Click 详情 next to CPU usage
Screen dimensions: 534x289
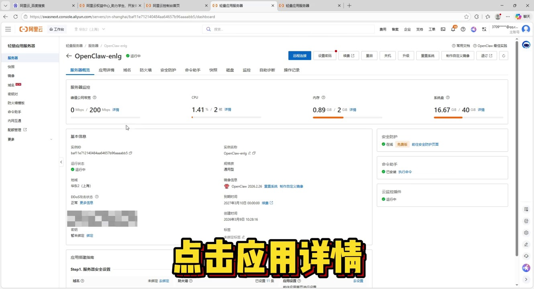[x=228, y=110]
